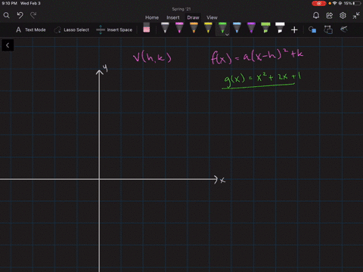Tap the handwritten g(x) equation

click(262, 80)
